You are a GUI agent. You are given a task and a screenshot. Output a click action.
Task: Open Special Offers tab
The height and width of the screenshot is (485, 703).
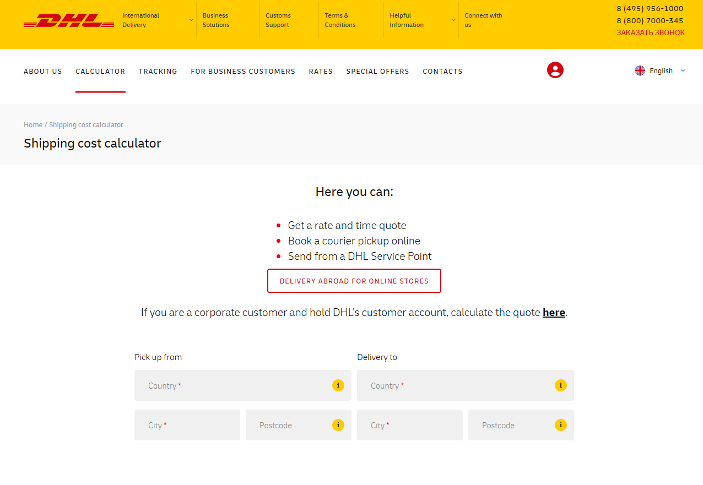pos(378,71)
